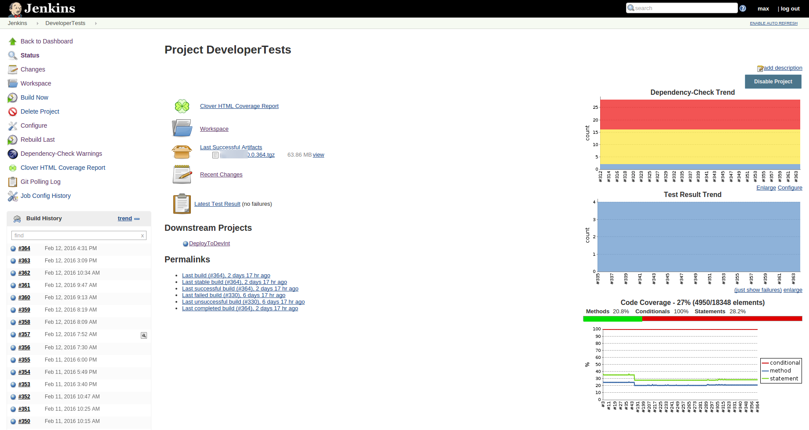The image size is (809, 430).
Task: Click just show failures link
Action: tap(758, 290)
